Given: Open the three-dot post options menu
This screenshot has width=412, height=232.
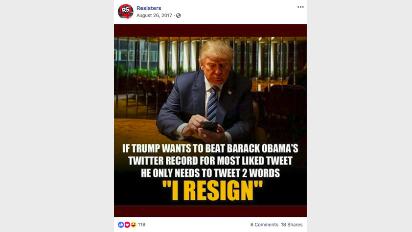Looking at the screenshot, I should [300, 7].
